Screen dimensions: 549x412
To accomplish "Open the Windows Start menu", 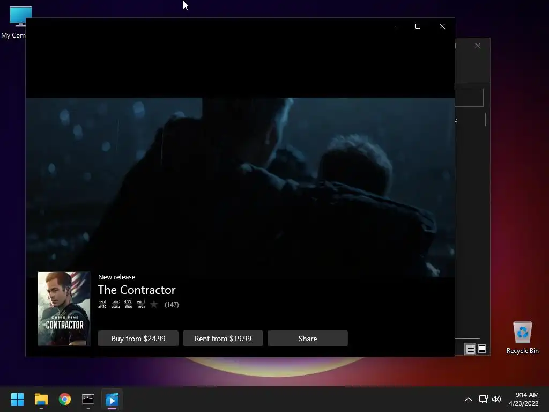I will [x=17, y=399].
